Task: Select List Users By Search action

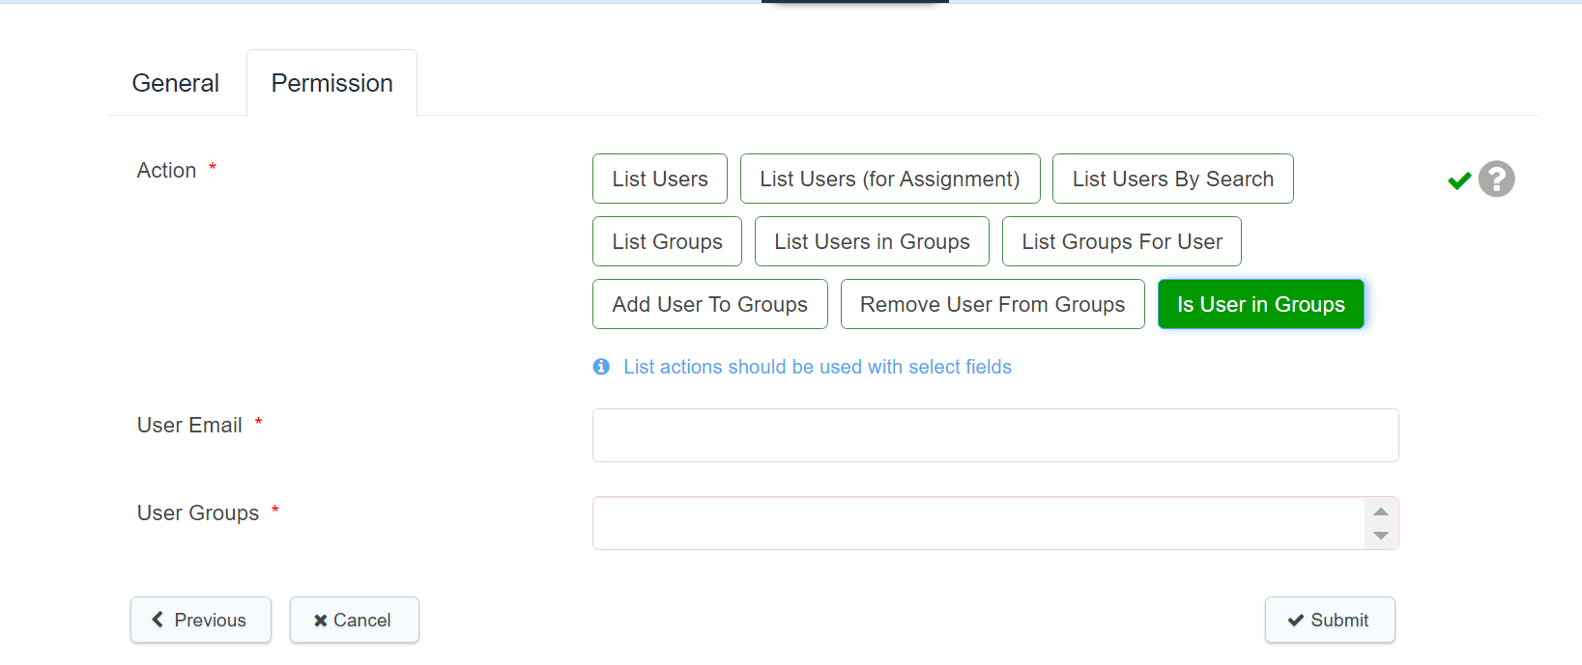Action: click(x=1173, y=179)
